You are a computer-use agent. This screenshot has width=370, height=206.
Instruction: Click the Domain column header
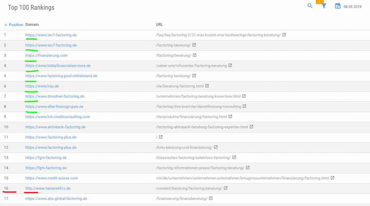tap(32, 25)
